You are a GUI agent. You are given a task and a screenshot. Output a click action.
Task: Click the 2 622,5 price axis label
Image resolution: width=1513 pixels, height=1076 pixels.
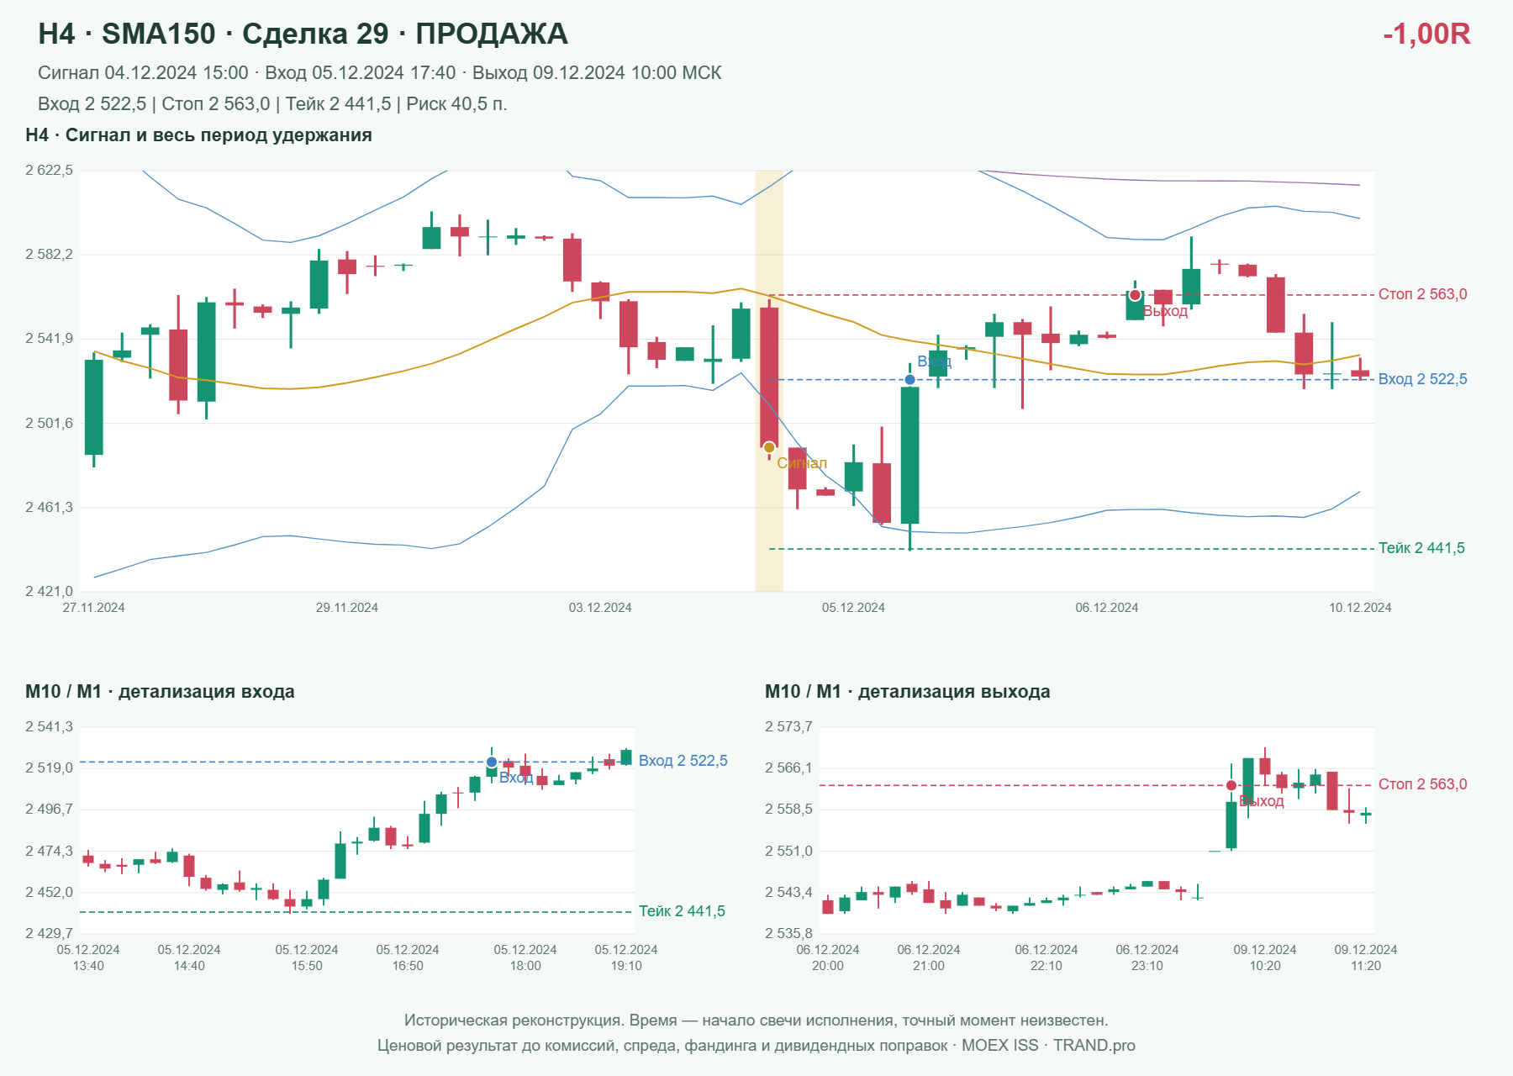(49, 171)
